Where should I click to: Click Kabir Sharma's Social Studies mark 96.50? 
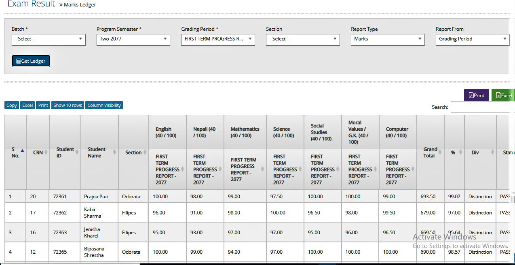(314, 213)
